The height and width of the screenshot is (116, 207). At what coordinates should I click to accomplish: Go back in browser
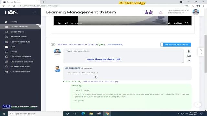pyautogui.click(x=4, y=6)
